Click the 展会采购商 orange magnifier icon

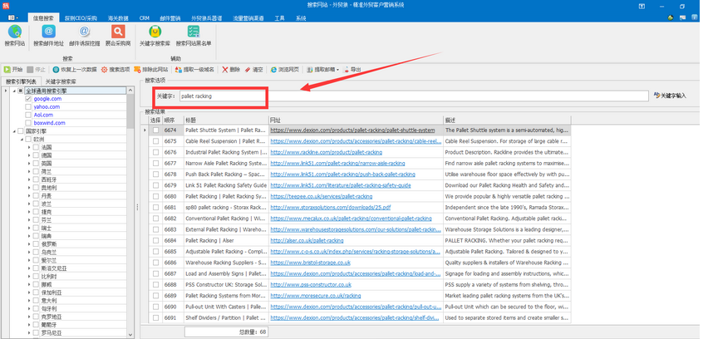(118, 32)
